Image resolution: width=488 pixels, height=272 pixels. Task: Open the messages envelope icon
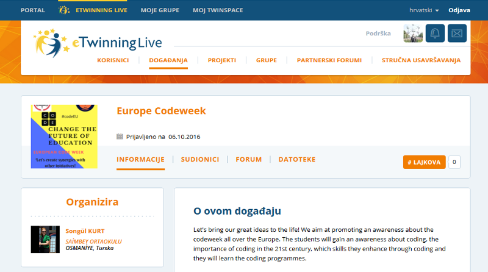point(457,33)
